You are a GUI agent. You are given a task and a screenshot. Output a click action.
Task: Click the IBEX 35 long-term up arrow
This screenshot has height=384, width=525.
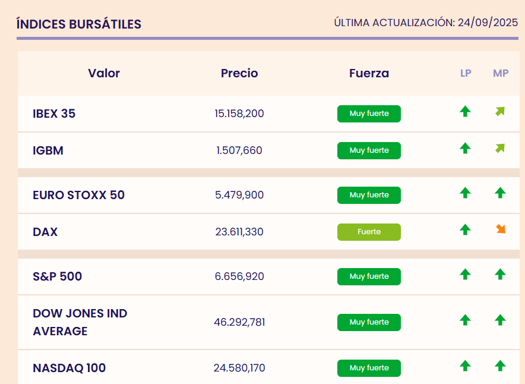click(x=465, y=111)
